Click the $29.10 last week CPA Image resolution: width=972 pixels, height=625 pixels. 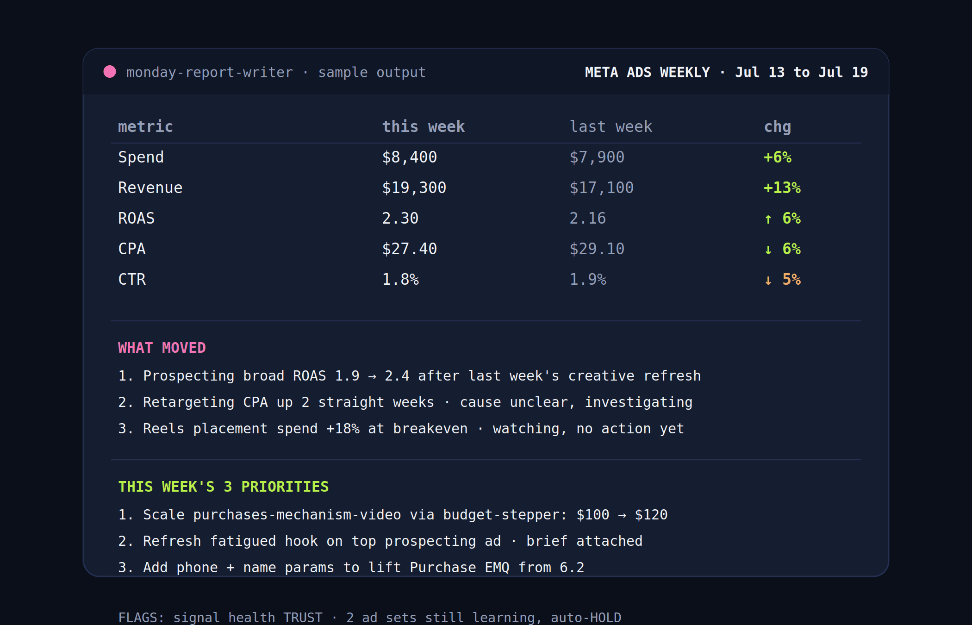click(597, 249)
